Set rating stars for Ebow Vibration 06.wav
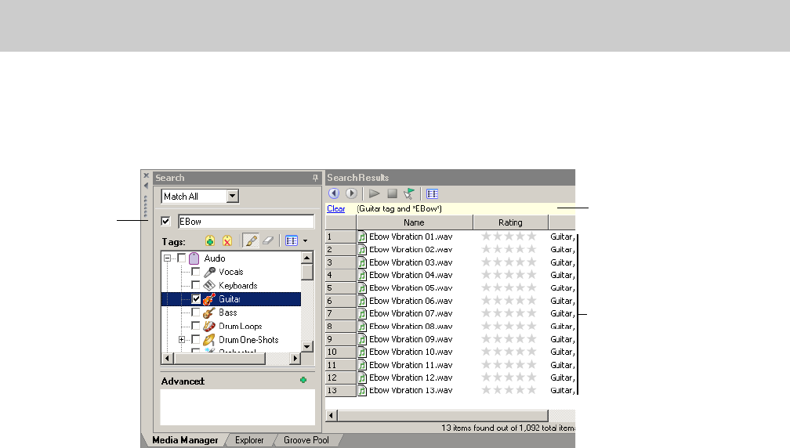Screen dimensions: 790x448 pyautogui.click(x=509, y=301)
